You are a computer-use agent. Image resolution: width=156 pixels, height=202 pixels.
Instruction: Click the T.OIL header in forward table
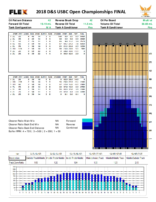[82, 34]
